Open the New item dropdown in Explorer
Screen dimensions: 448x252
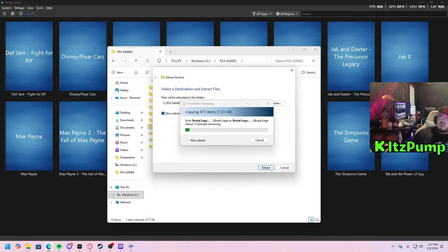point(119,72)
